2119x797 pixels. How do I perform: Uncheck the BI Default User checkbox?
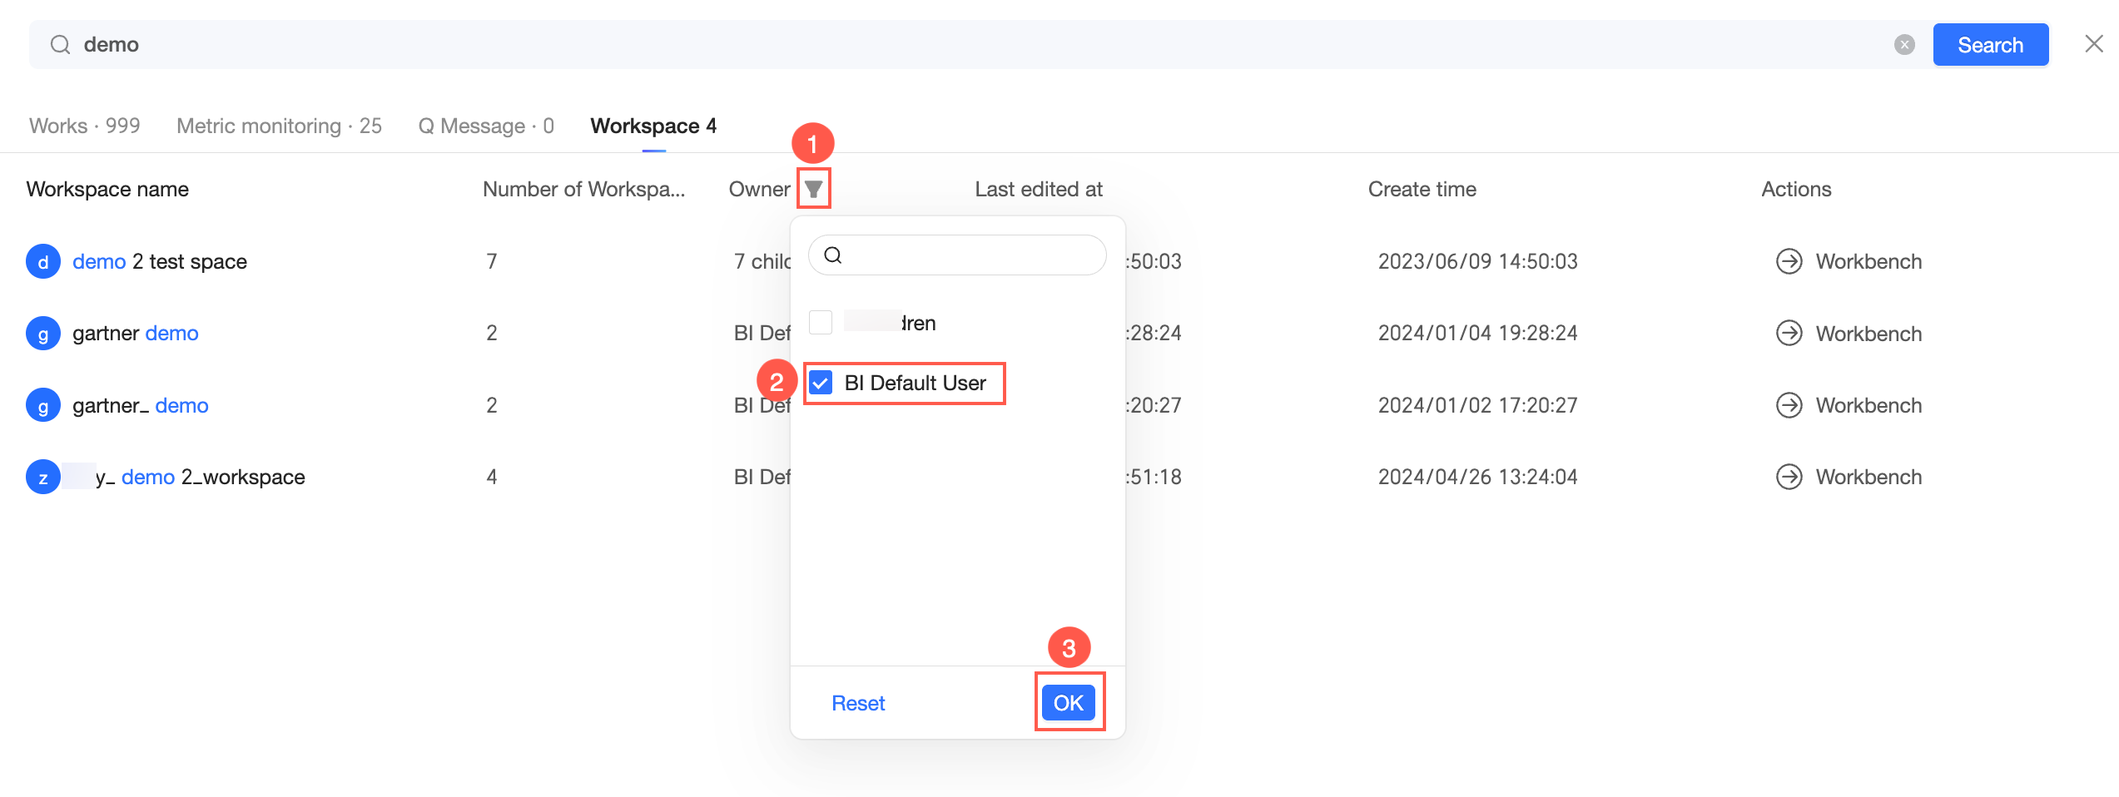pyautogui.click(x=821, y=383)
